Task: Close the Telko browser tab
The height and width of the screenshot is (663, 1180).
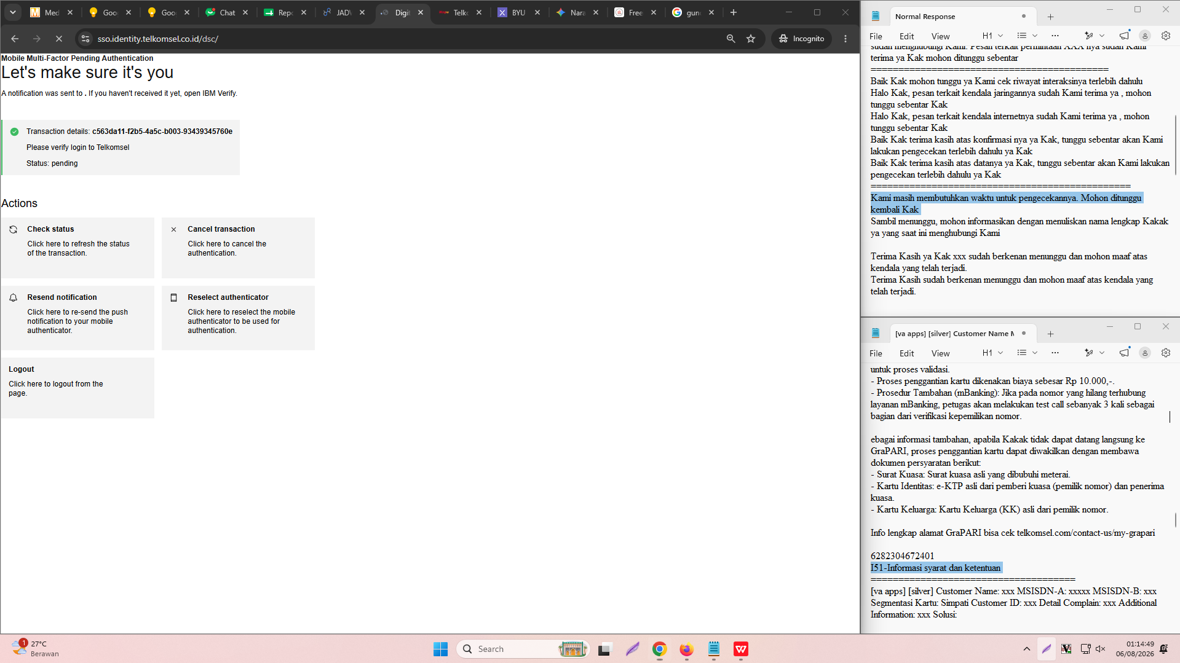Action: pyautogui.click(x=479, y=12)
